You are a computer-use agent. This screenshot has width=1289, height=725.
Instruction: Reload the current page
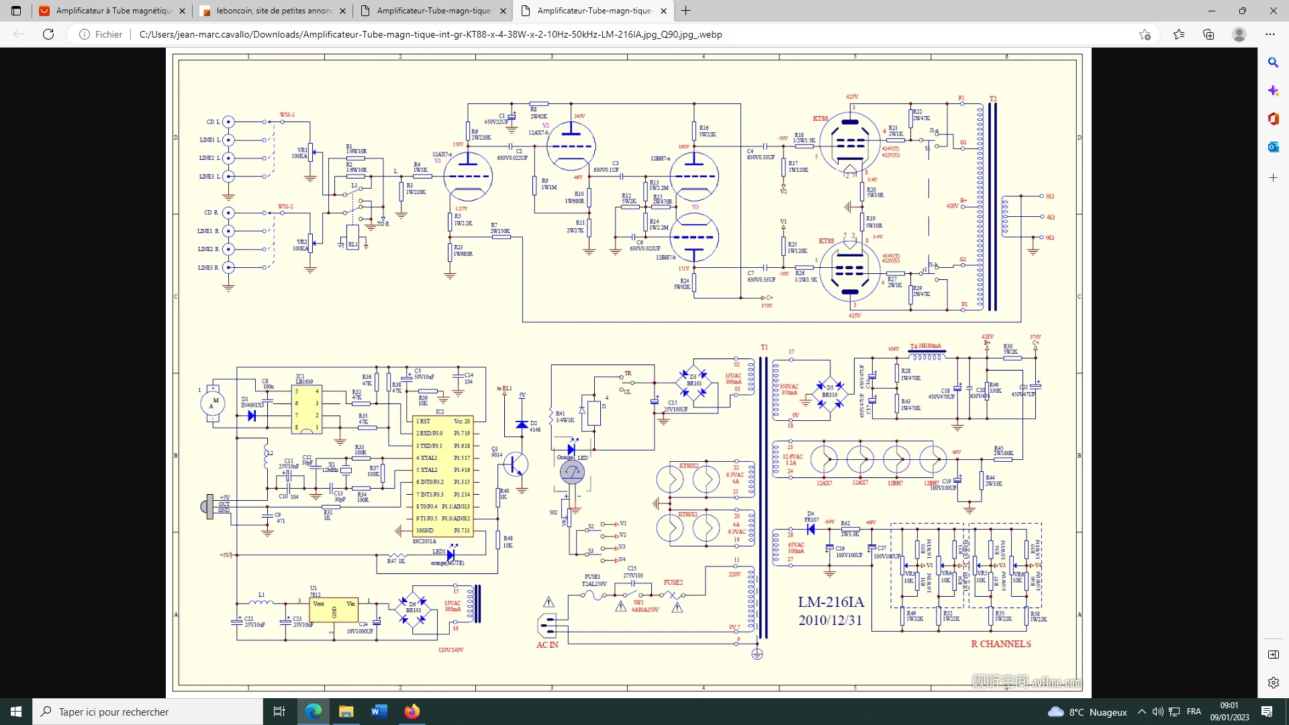(x=48, y=34)
